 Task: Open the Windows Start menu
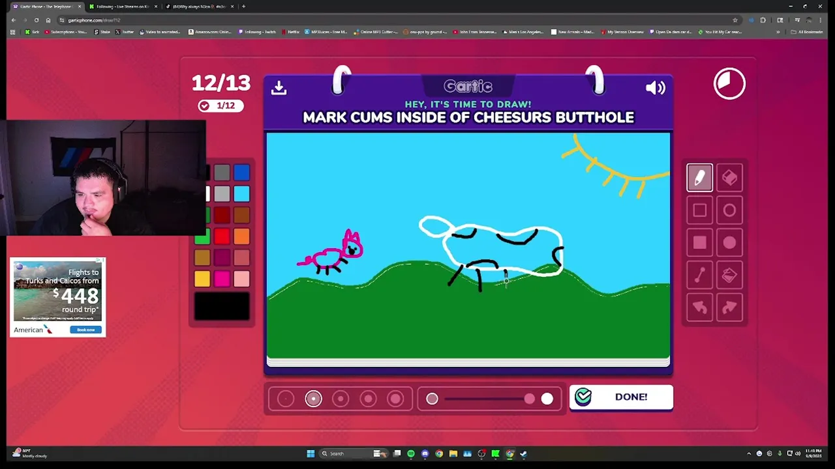(x=311, y=453)
